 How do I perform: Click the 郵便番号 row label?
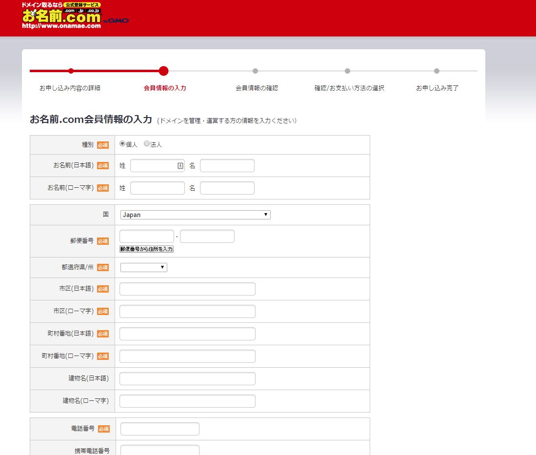point(82,240)
